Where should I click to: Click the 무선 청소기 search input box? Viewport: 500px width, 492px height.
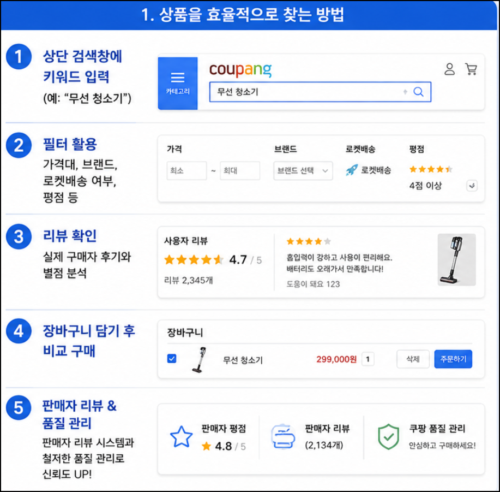(x=320, y=92)
